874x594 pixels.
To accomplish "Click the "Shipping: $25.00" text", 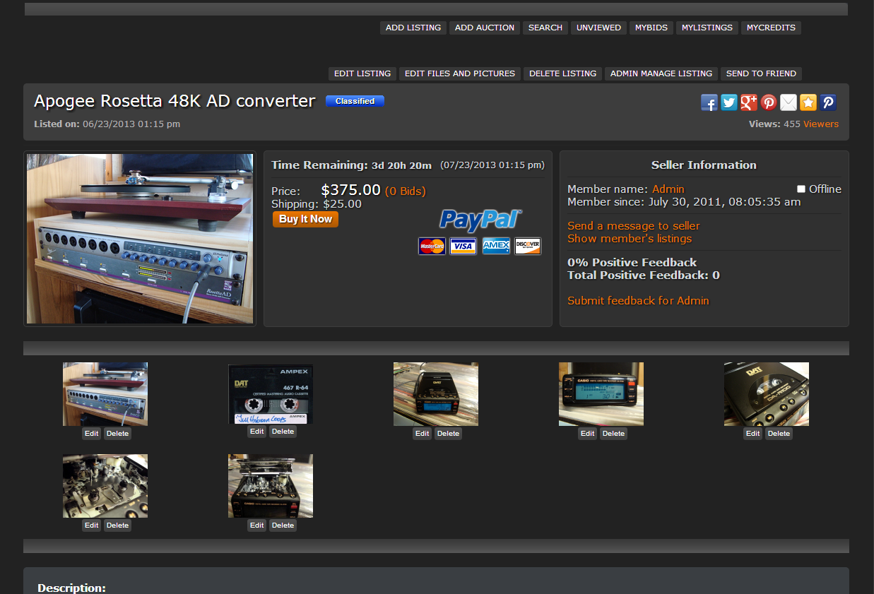I will coord(317,204).
